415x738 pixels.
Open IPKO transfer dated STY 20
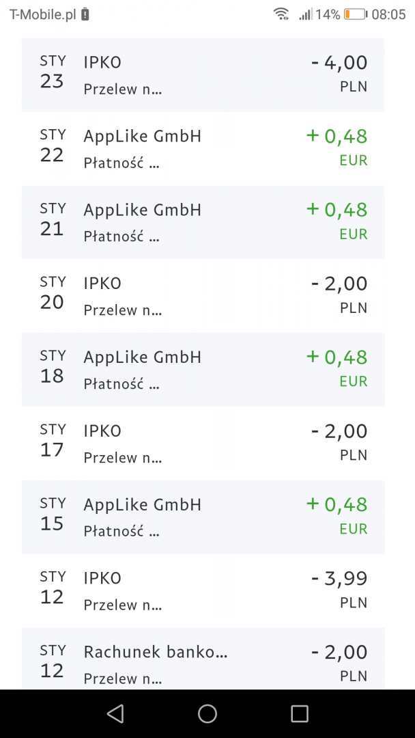coord(203,296)
